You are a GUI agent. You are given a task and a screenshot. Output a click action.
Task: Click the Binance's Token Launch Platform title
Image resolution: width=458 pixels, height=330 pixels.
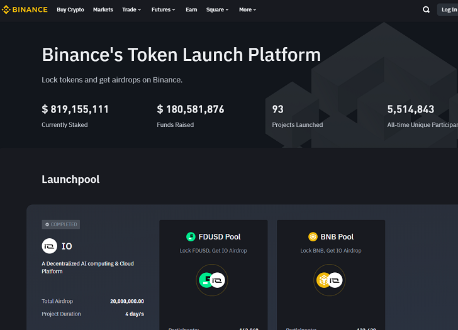click(x=181, y=55)
